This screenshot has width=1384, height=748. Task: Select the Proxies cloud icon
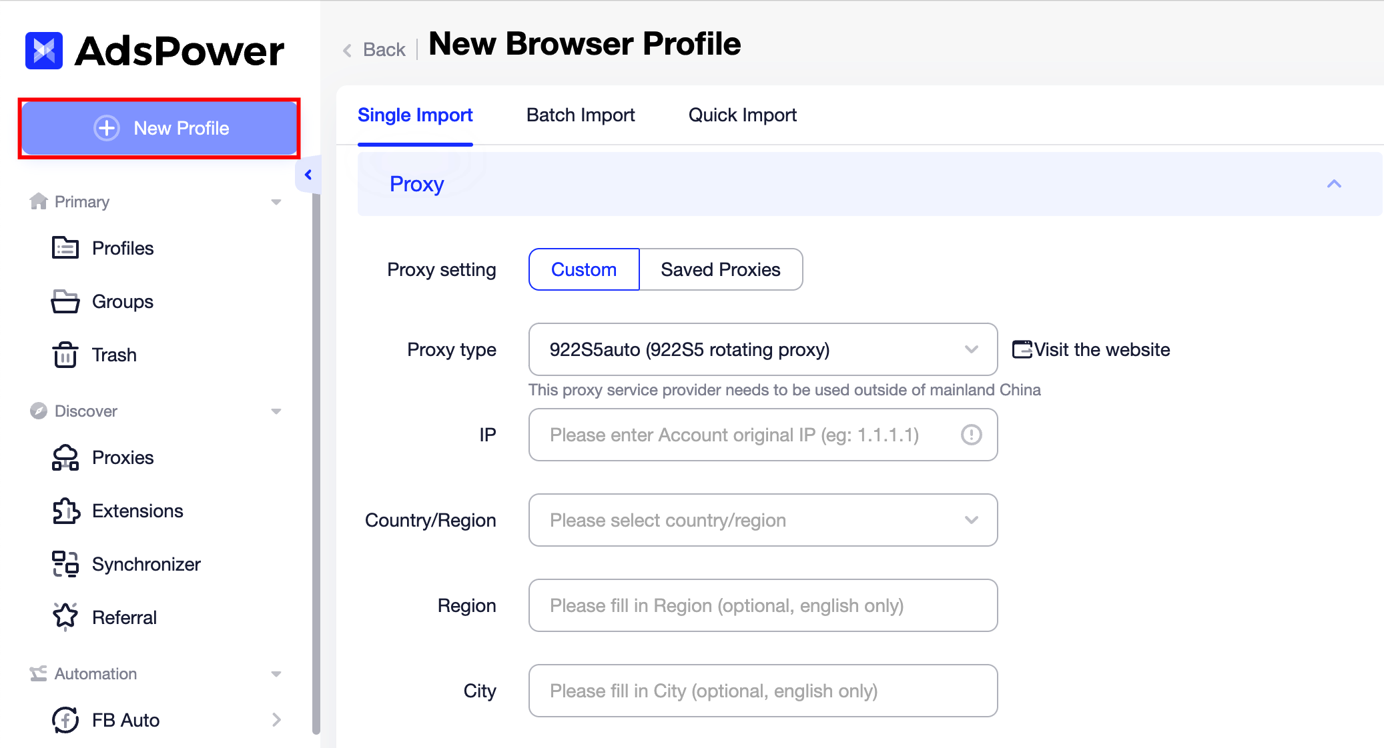point(65,457)
